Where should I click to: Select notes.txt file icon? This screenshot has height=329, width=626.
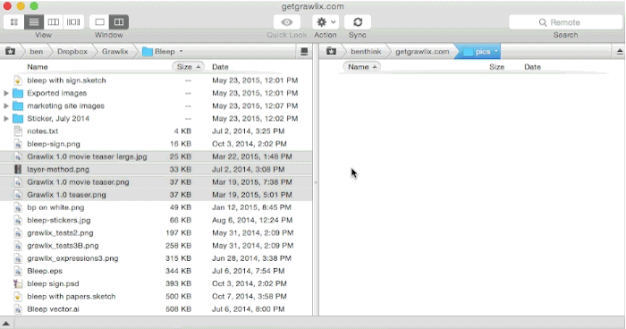tap(18, 131)
